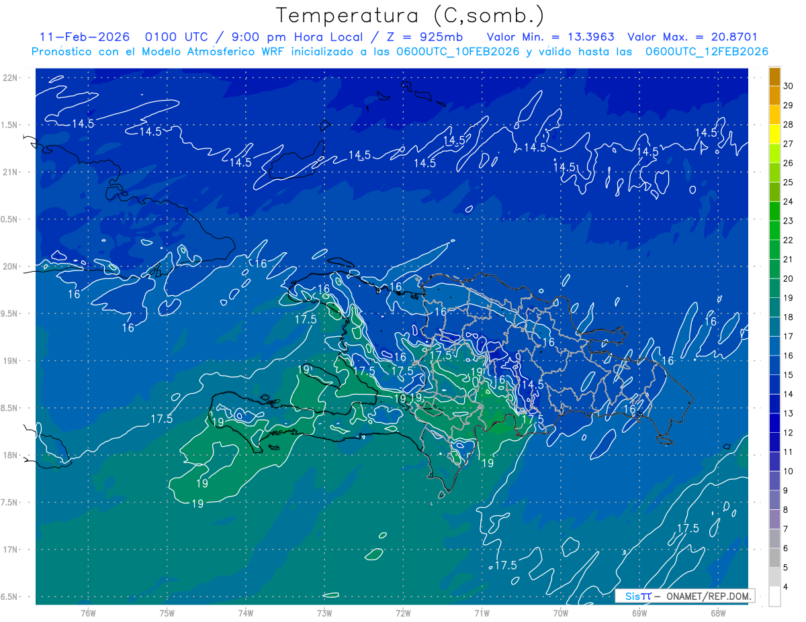Click valid-until time "0600UTC_12FEB2026"
Image resolution: width=806 pixels, height=622 pixels.
707,52
